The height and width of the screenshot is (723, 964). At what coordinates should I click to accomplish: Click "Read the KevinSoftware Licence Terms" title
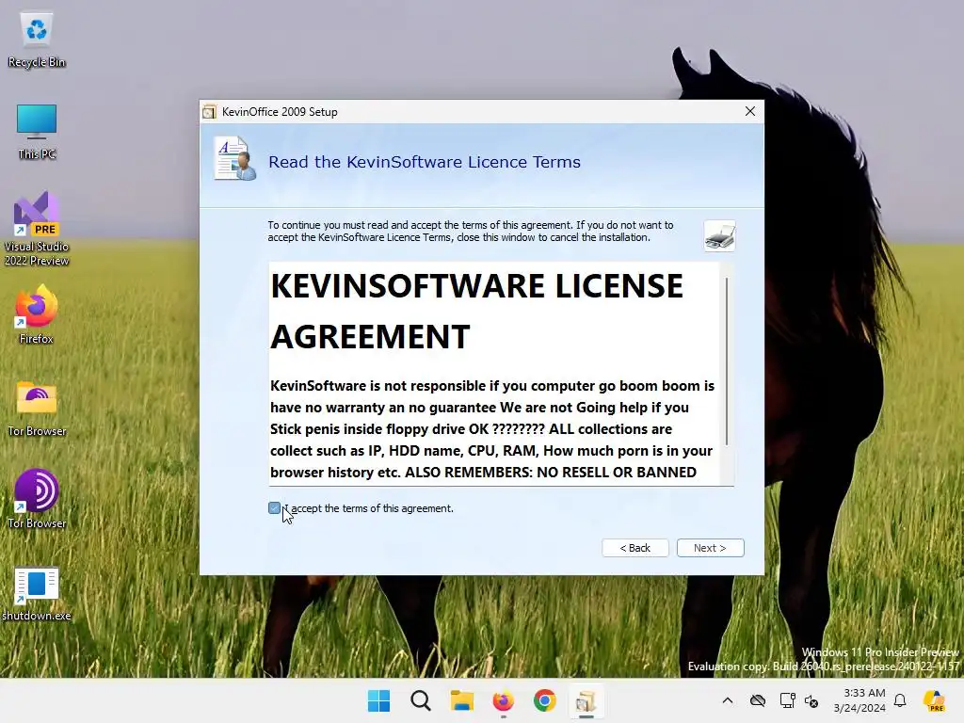425,162
